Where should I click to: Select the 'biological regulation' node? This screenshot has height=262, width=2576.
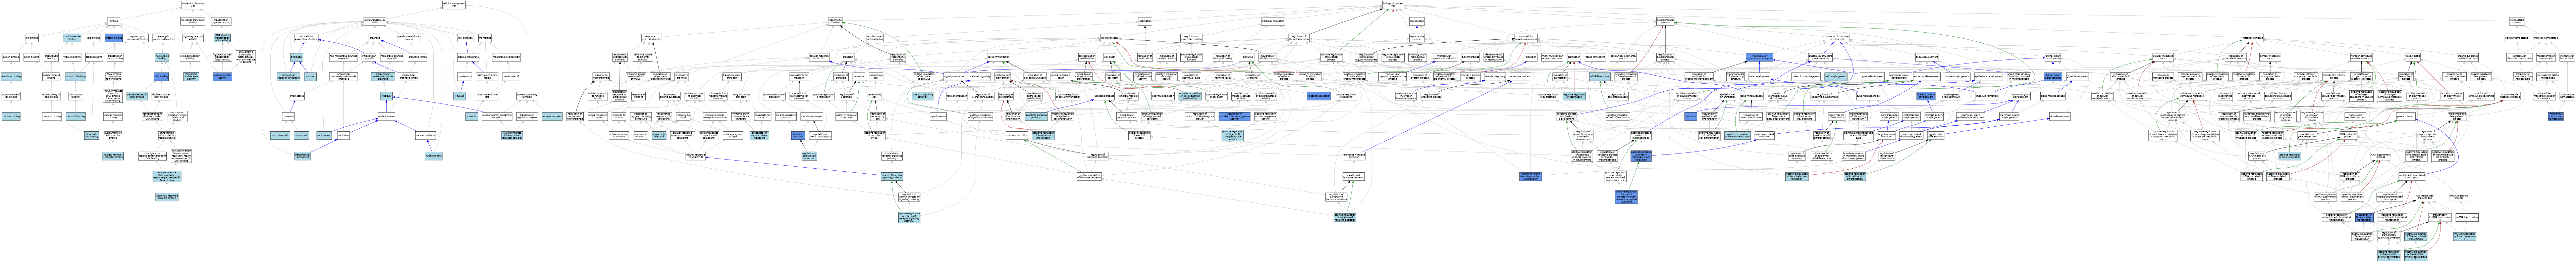pyautogui.click(x=1273, y=21)
